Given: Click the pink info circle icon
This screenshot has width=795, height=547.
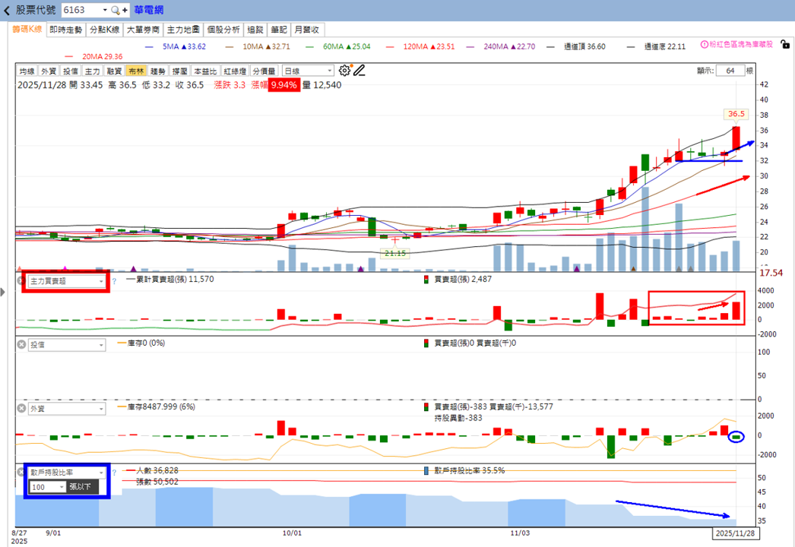Looking at the screenshot, I should coord(705,45).
